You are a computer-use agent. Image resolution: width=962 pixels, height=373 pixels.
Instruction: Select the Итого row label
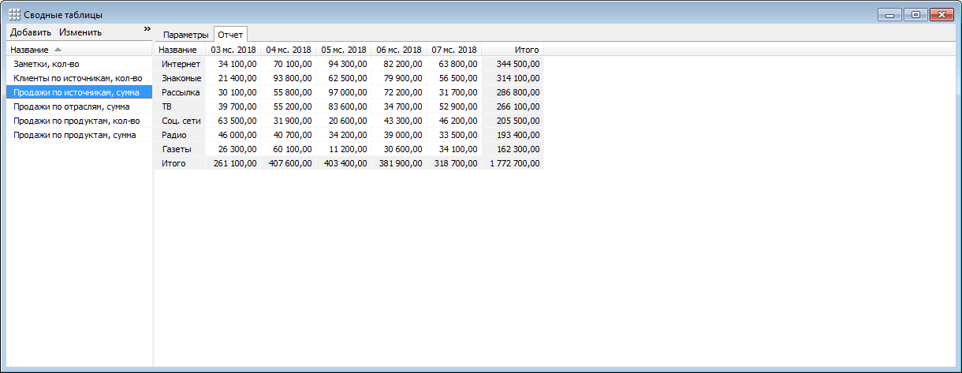coord(181,163)
